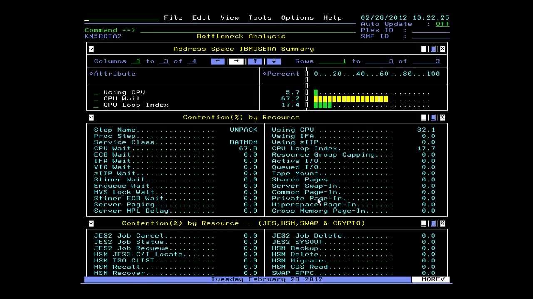Click the CPU Loop Index value 17.7
Viewport: 533px width, 299px height.
click(x=426, y=148)
